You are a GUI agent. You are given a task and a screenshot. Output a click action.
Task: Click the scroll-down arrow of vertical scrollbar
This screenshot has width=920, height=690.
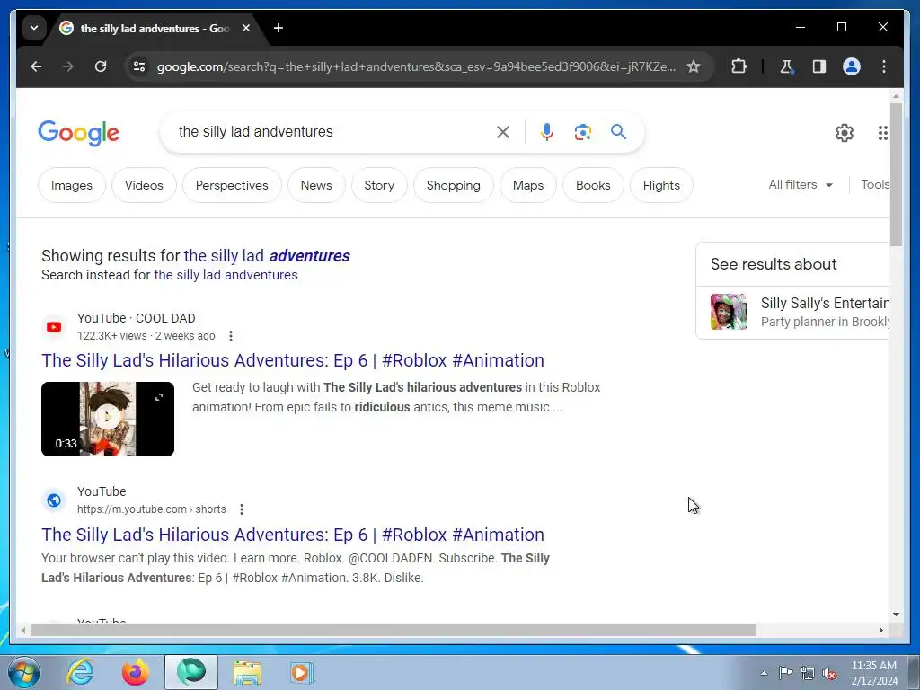(x=896, y=615)
